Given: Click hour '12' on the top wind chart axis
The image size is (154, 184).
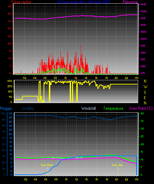Looking at the screenshot, I should [76, 78].
